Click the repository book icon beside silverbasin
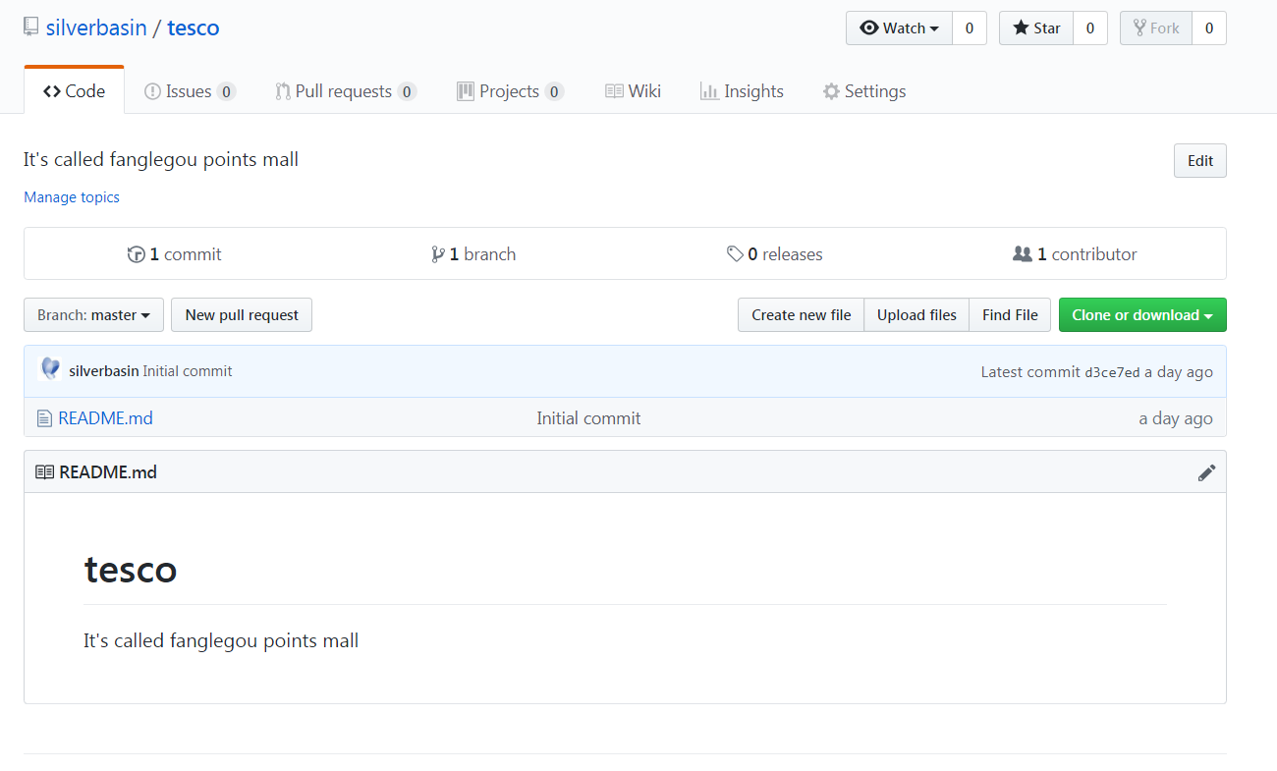The image size is (1277, 771). pyautogui.click(x=31, y=27)
